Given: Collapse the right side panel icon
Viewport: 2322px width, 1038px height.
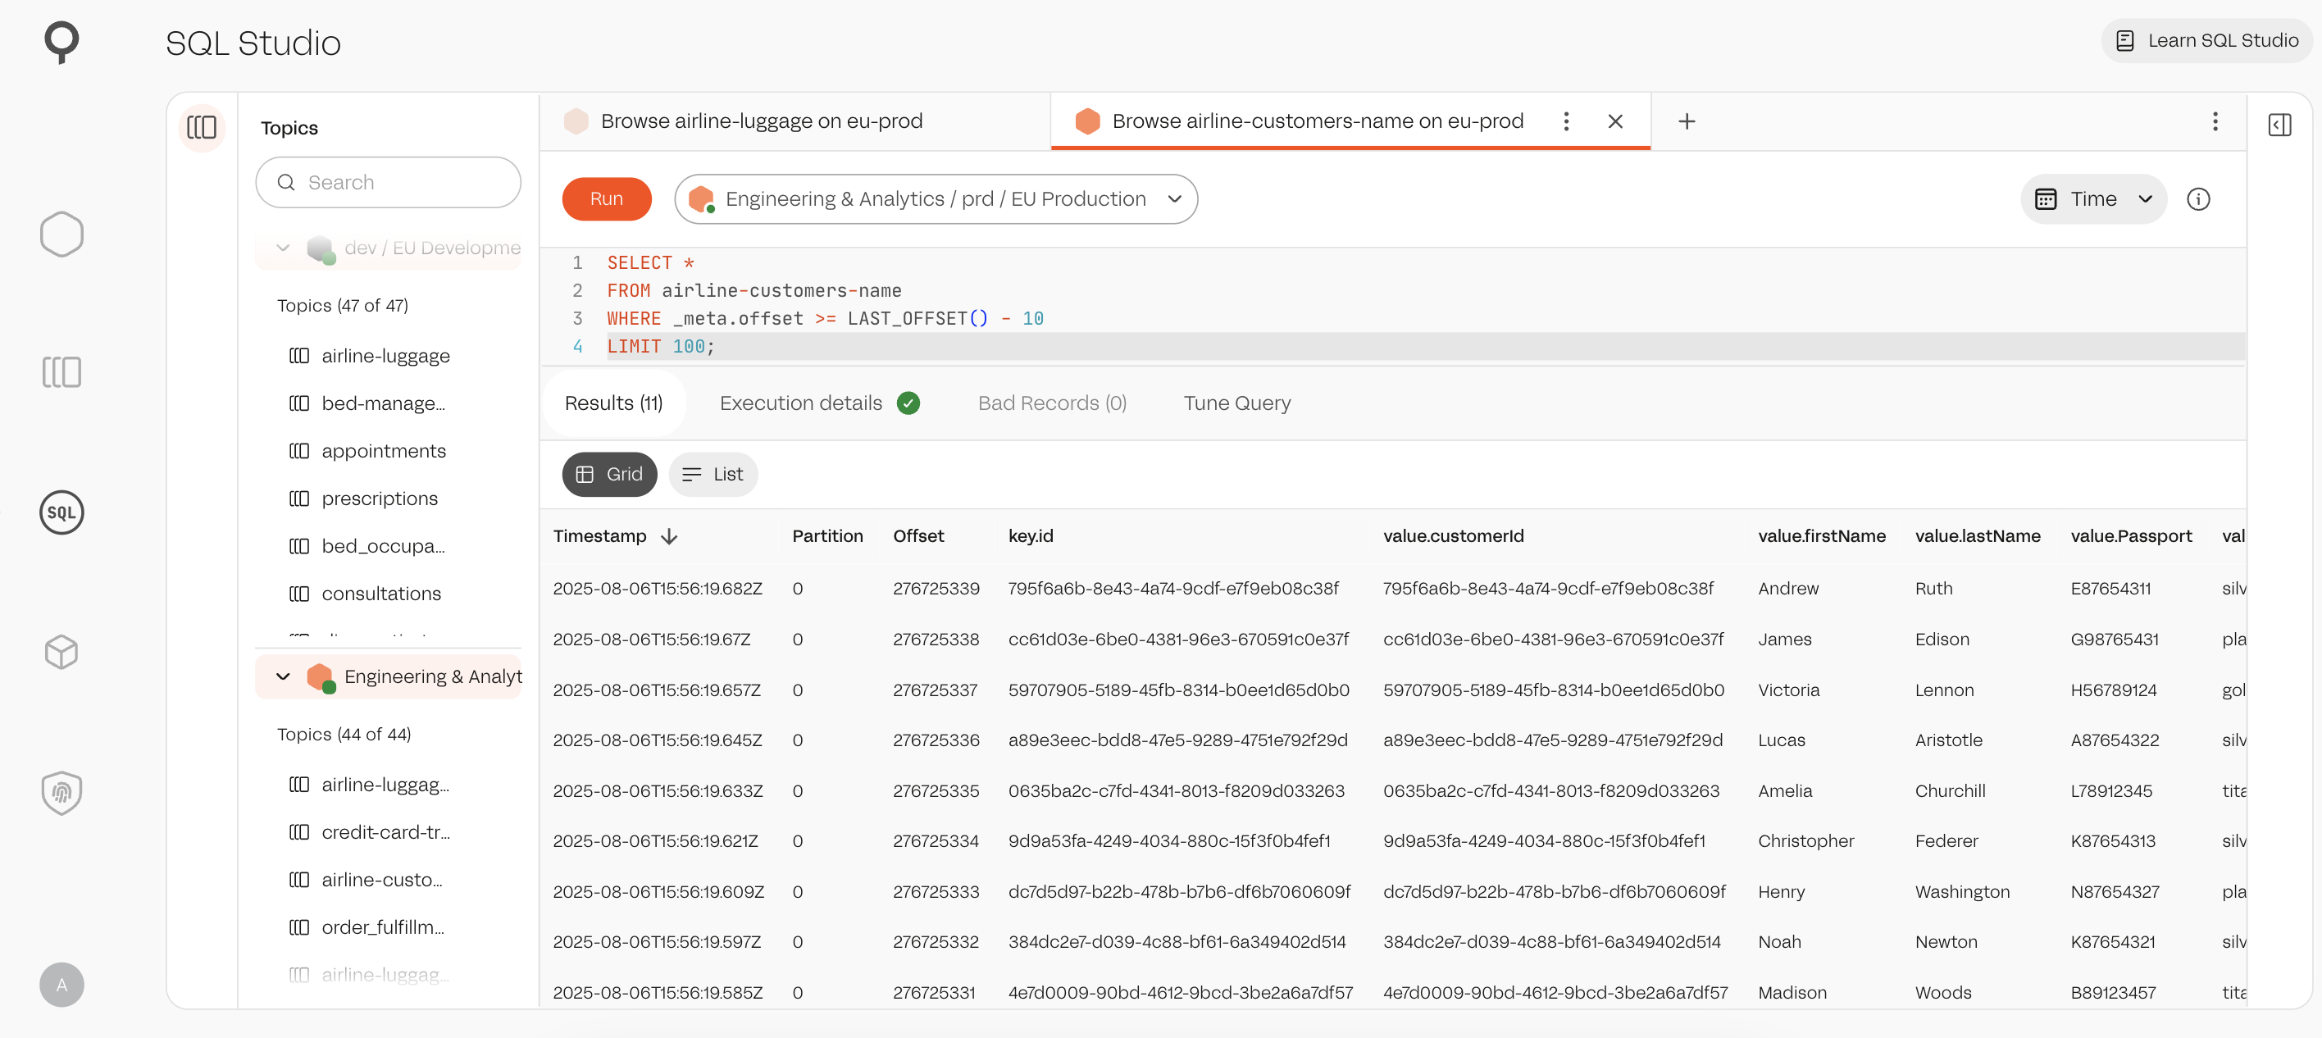Looking at the screenshot, I should pos(2279,125).
